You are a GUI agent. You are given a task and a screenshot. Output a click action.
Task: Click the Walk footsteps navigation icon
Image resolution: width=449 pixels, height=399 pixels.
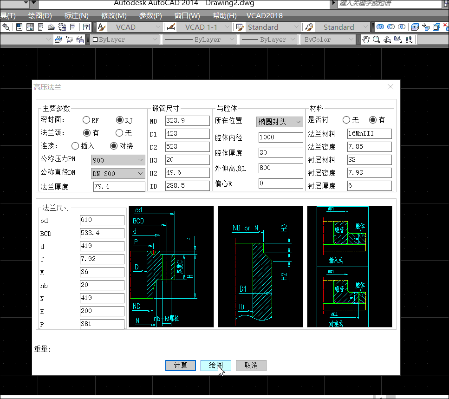click(409, 39)
